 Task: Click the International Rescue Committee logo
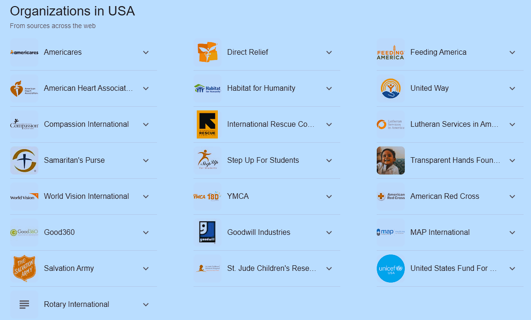point(208,124)
